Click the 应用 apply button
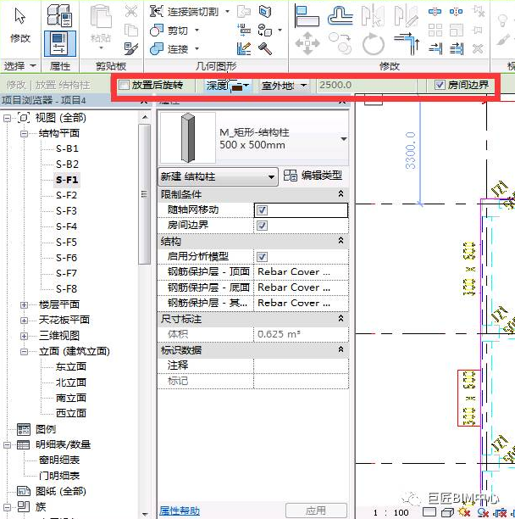The height and width of the screenshot is (519, 515). [316, 510]
